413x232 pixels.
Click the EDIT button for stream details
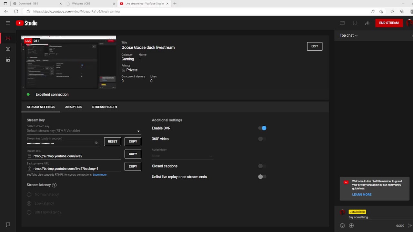click(x=315, y=46)
